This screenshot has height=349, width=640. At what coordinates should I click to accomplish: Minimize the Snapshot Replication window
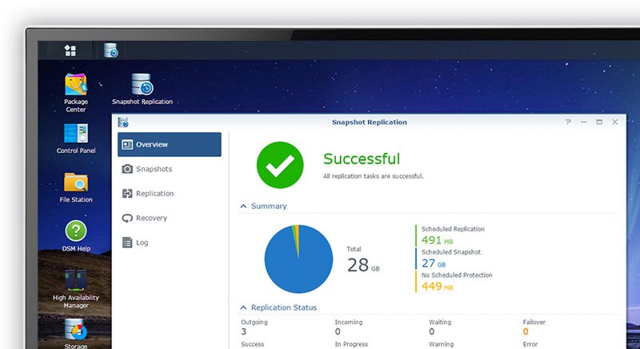[584, 122]
